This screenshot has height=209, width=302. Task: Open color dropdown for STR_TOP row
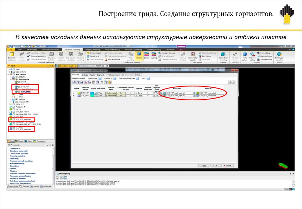tap(95, 93)
